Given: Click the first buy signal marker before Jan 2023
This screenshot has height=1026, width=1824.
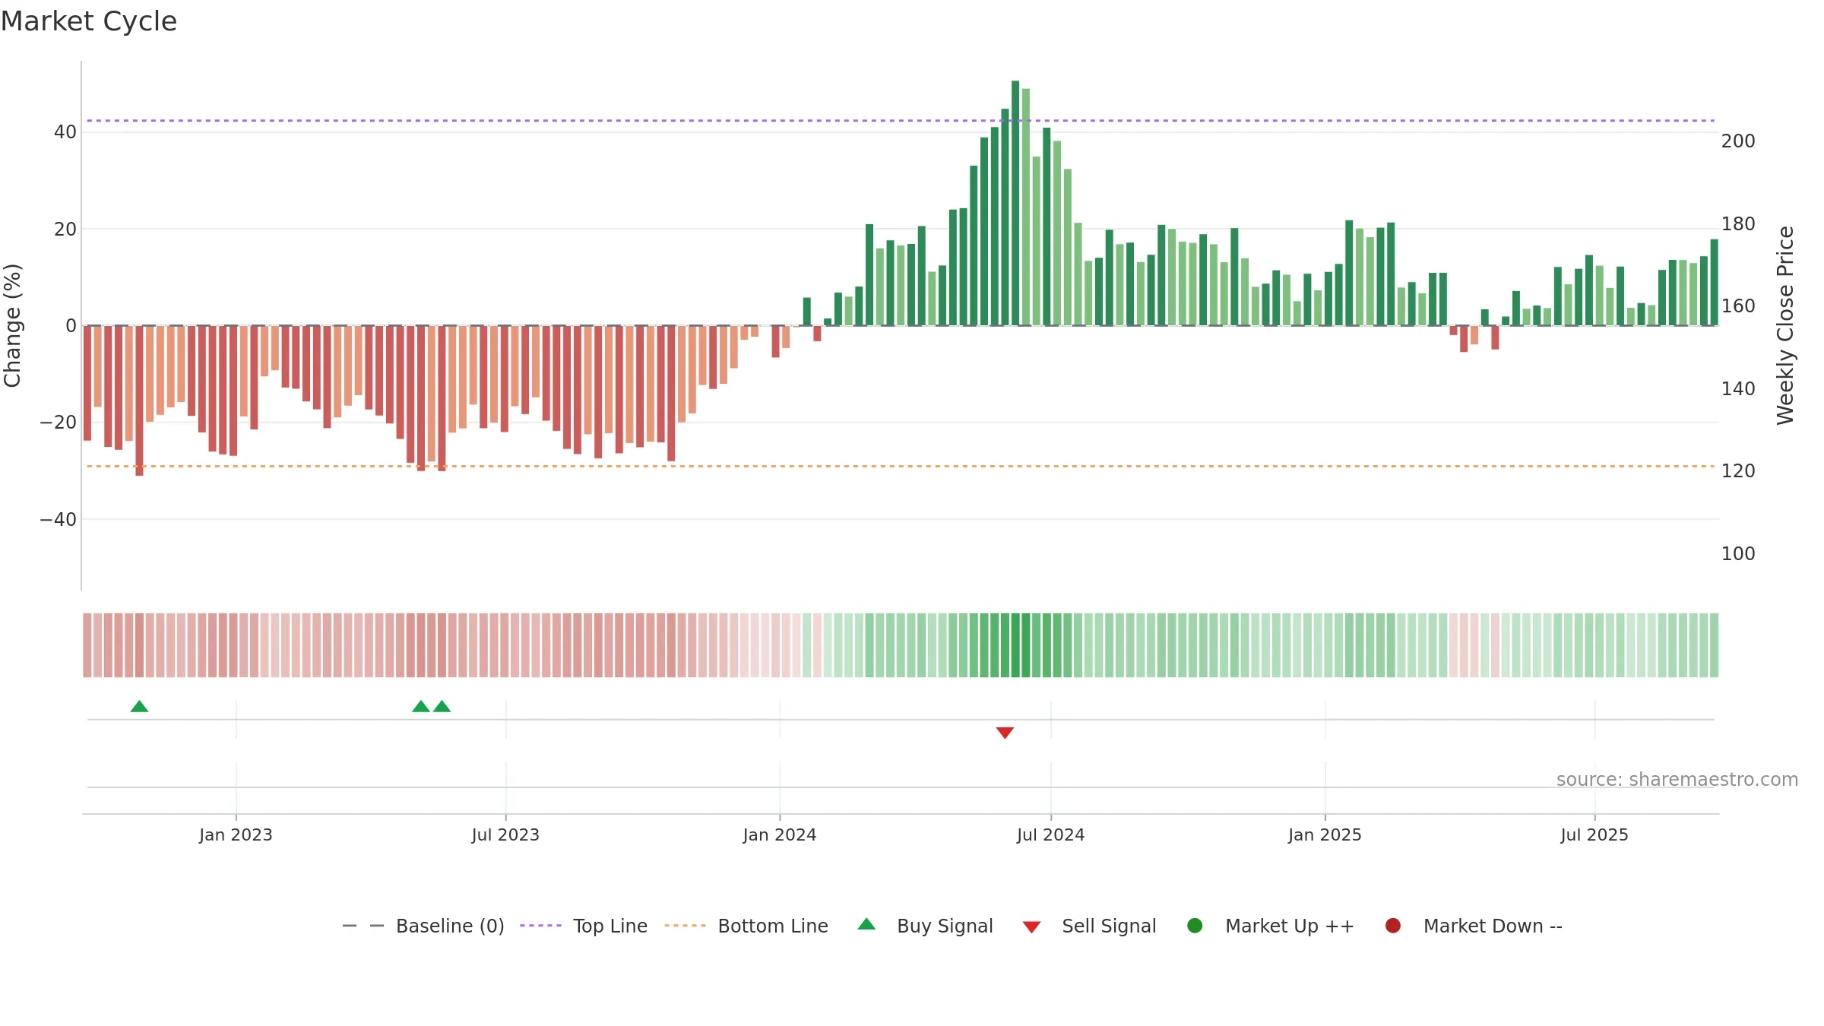Looking at the screenshot, I should [x=139, y=707].
